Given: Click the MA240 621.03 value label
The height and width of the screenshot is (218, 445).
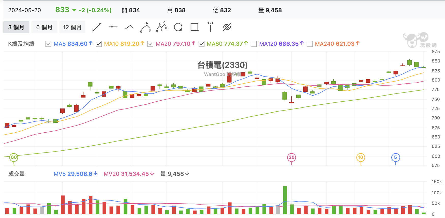Looking at the screenshot, I should click(337, 44).
